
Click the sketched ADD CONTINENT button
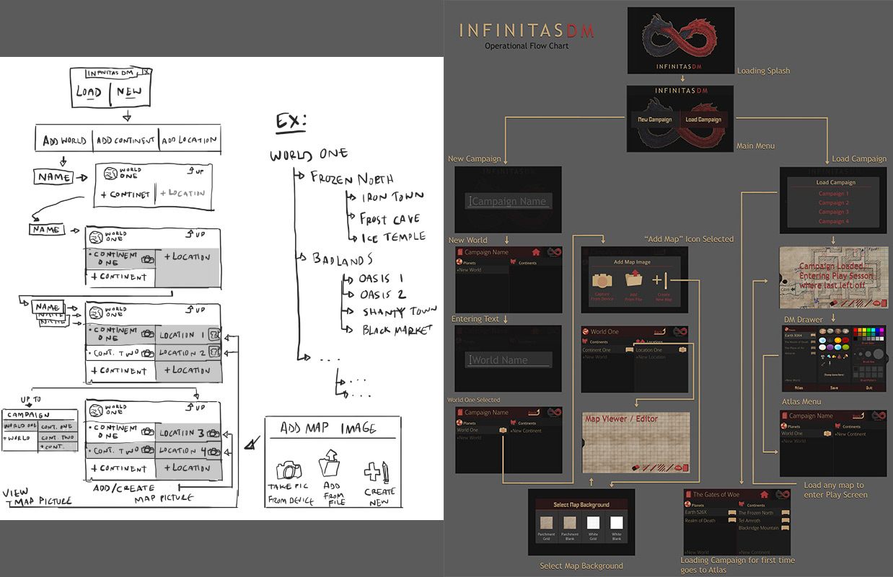(x=125, y=140)
